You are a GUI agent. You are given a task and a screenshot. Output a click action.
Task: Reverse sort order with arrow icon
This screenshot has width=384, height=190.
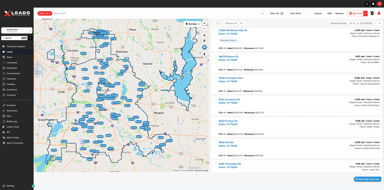(x=241, y=23)
